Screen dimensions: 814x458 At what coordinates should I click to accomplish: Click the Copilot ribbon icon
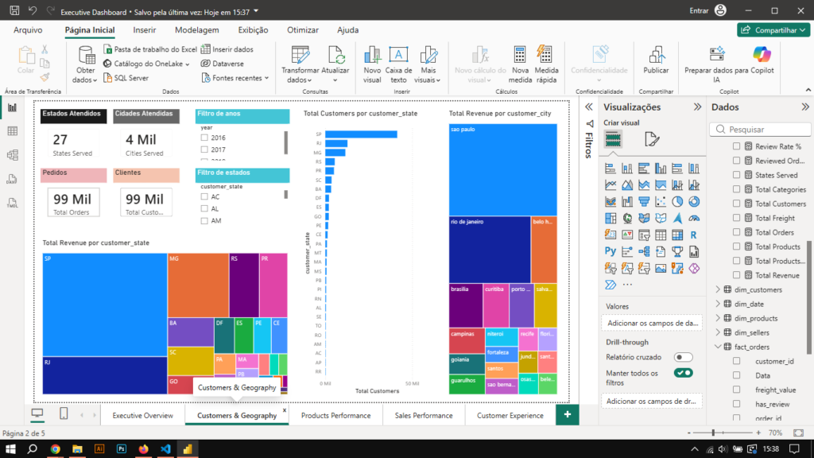pos(762,61)
